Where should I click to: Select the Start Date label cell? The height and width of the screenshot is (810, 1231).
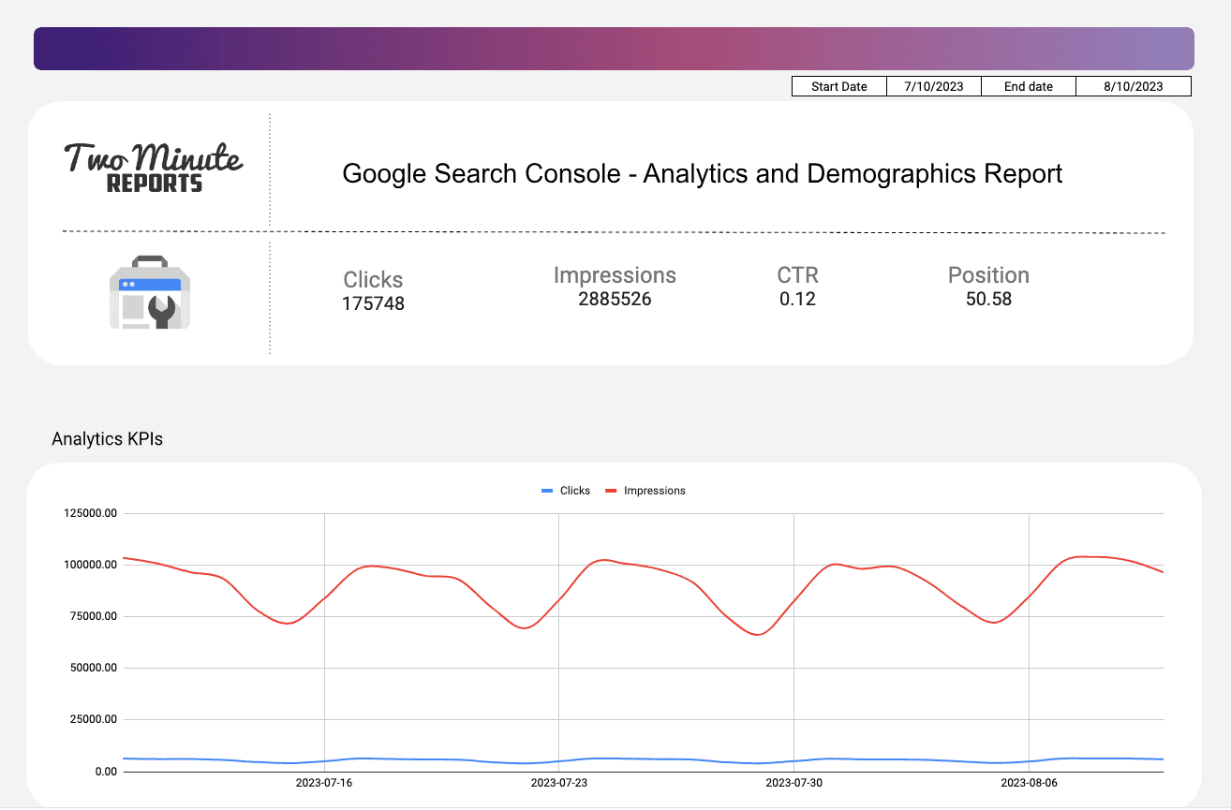[x=839, y=86]
